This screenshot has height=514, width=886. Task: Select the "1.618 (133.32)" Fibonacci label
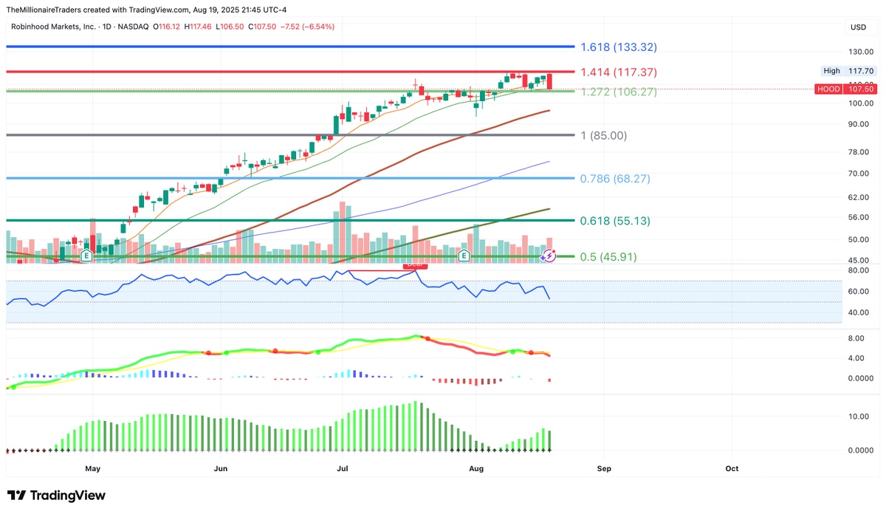click(619, 47)
